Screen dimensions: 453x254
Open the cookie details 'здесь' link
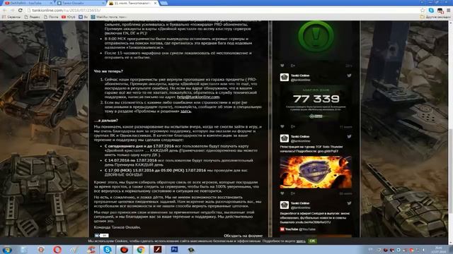pyautogui.click(x=301, y=241)
